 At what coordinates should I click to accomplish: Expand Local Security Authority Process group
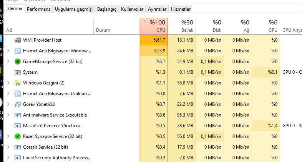pos(8,158)
